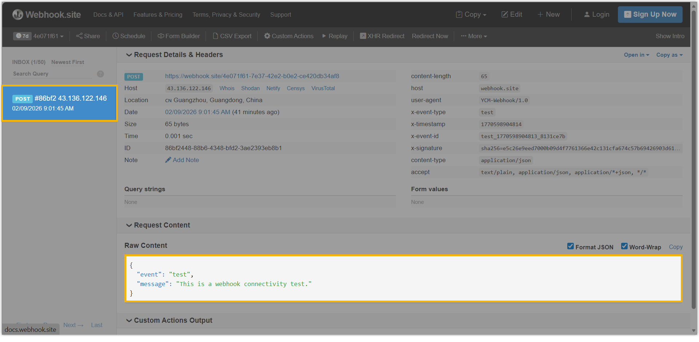Image resolution: width=699 pixels, height=342 pixels.
Task: Open Custom Actions gear icon
Action: pyautogui.click(x=267, y=36)
